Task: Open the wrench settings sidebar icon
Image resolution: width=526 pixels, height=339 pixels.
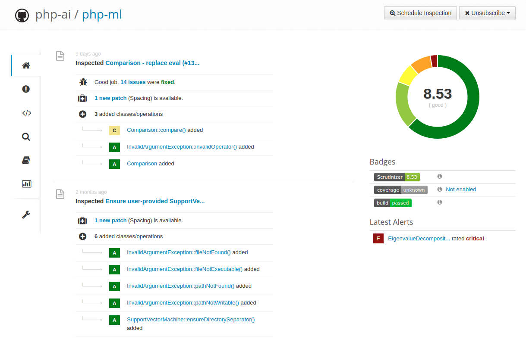Action: [x=26, y=215]
